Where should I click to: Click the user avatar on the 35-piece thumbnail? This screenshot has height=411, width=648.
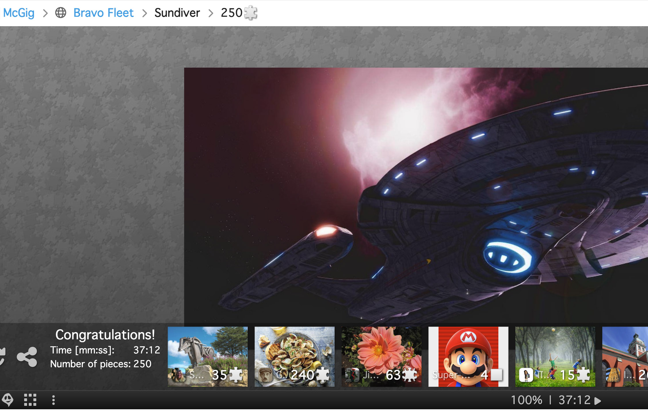coord(178,375)
